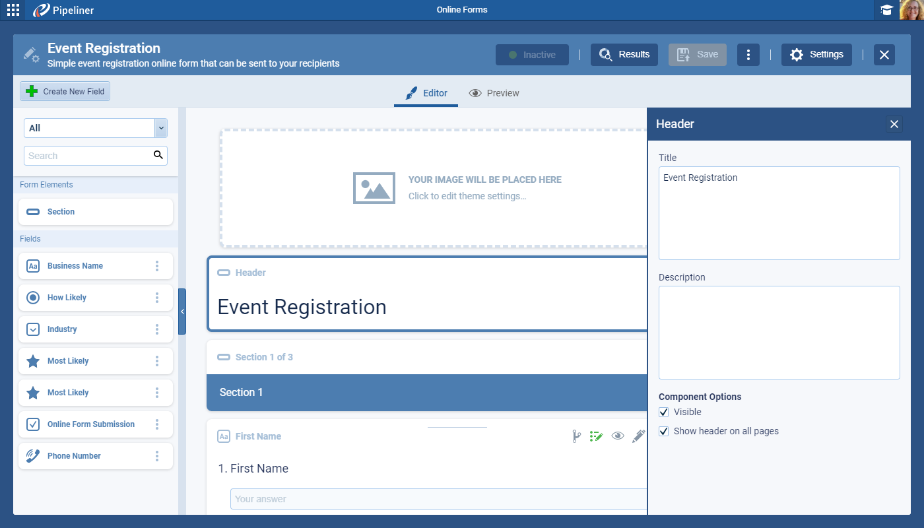The height and width of the screenshot is (528, 924).
Task: Toggle Show header on all pages
Action: [x=664, y=432]
